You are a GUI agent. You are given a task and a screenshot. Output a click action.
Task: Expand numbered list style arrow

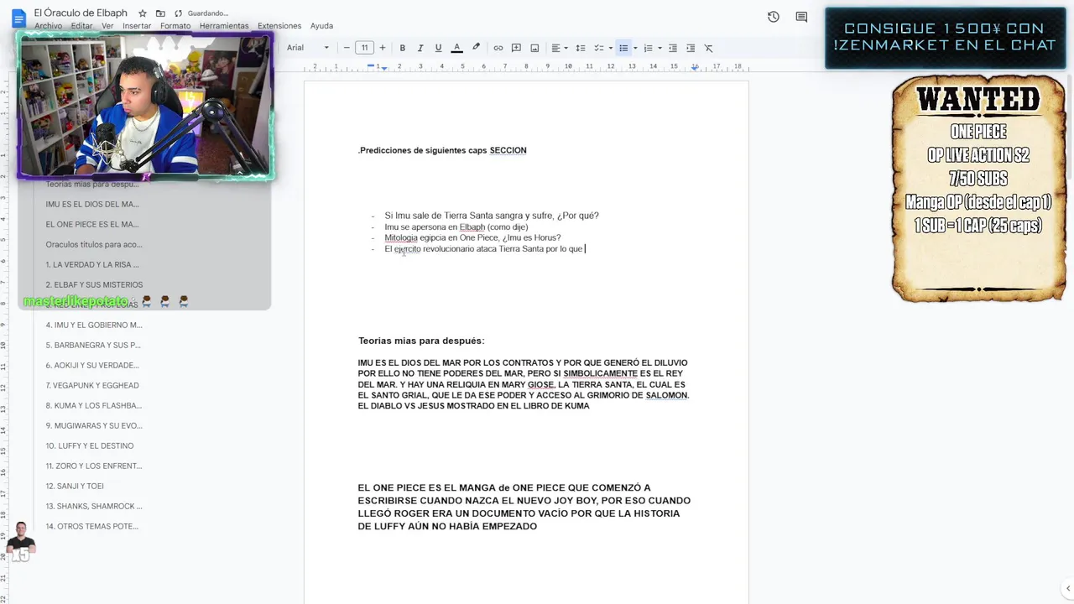660,48
